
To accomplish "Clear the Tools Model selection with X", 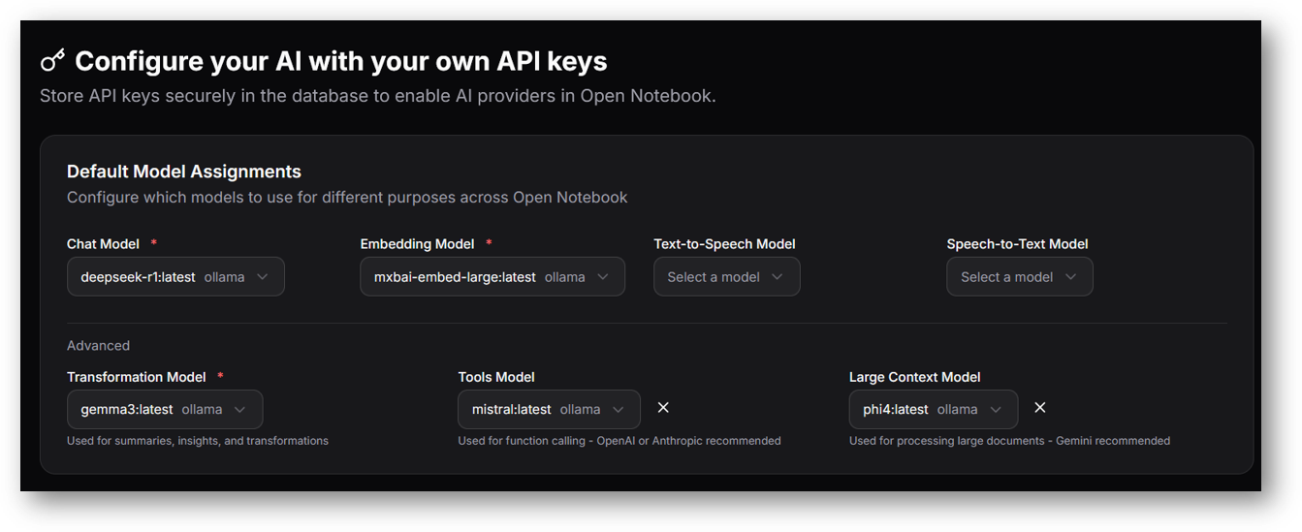I will pos(663,408).
